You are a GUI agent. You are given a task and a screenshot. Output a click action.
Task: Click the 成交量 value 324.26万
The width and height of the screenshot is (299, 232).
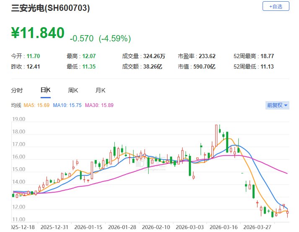(x=154, y=56)
